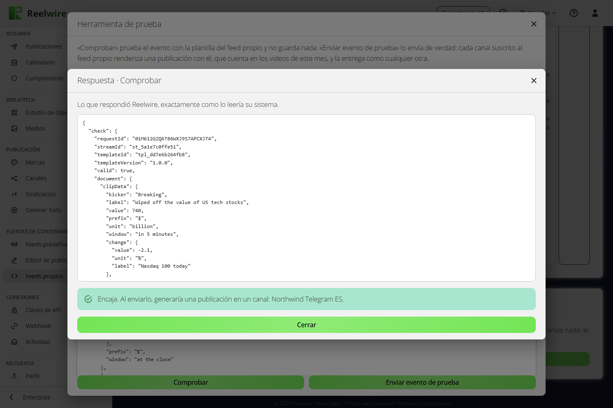
Task: Select the Cumplimiento shield icon
Action: coord(14,78)
